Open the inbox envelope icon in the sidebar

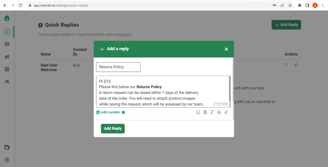pos(7,44)
